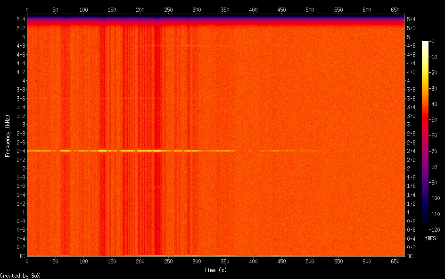Click the 650 tick on the top time axis

click(395, 9)
